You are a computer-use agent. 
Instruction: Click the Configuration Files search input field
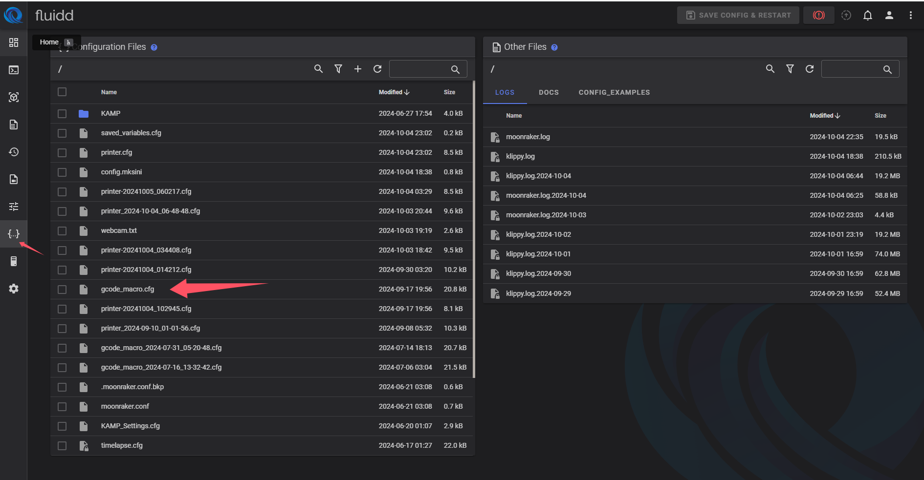(419, 69)
